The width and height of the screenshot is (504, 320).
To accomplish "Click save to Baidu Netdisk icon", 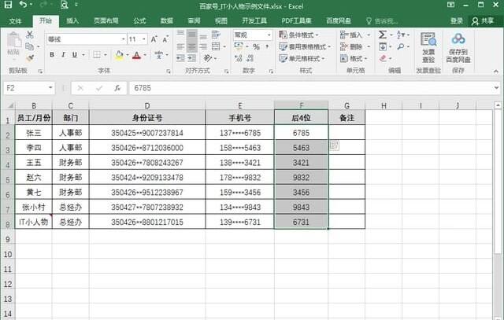I will (x=458, y=47).
